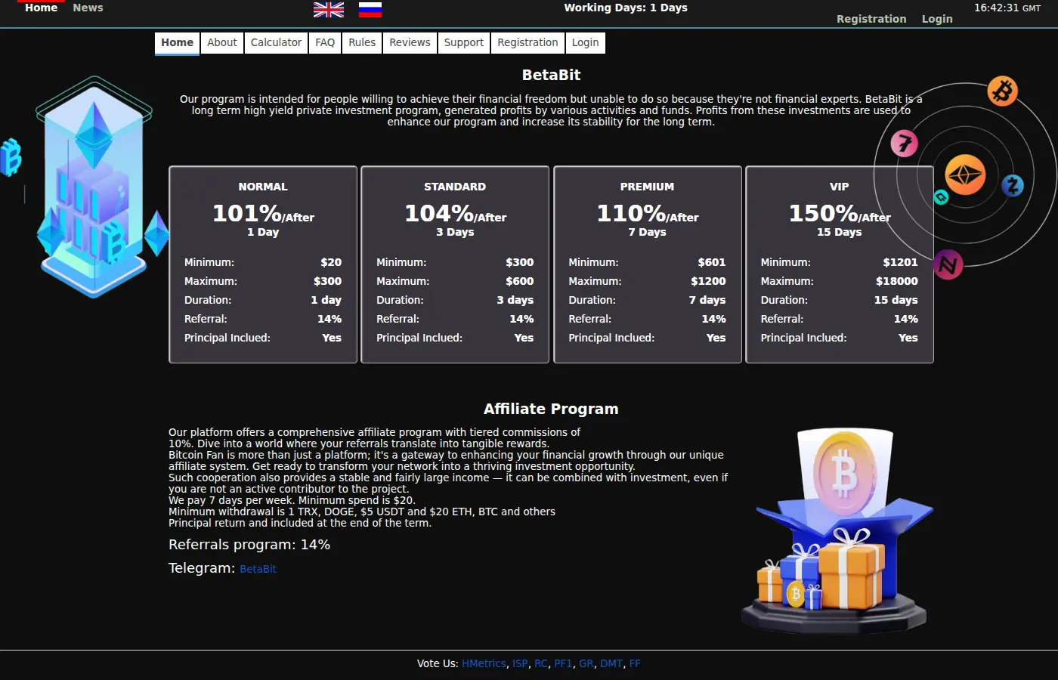Open the Support tab
Viewport: 1058px width, 680px height.
tap(464, 43)
